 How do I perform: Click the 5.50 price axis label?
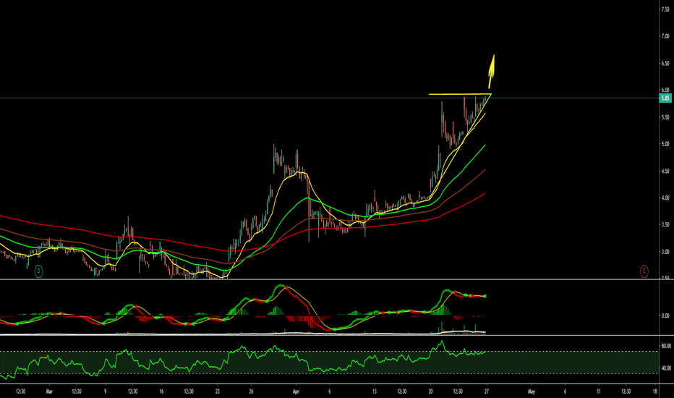pyautogui.click(x=665, y=117)
